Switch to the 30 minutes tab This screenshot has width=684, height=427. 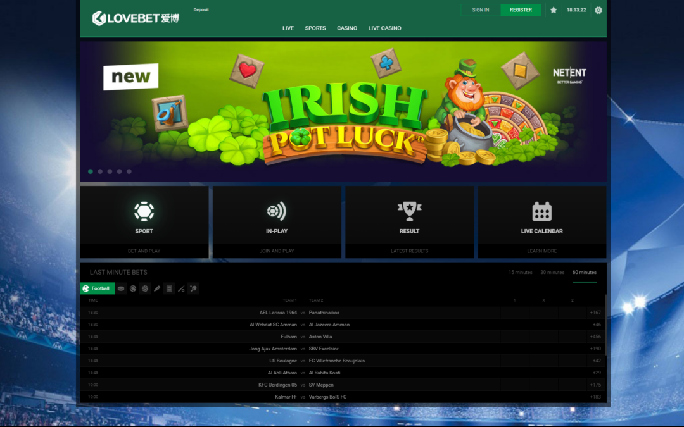coord(552,272)
